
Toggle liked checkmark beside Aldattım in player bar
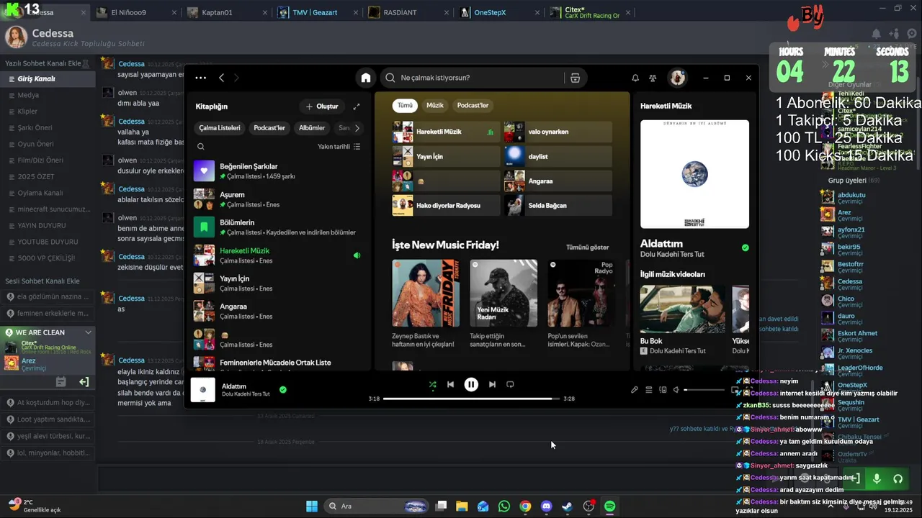pos(283,389)
